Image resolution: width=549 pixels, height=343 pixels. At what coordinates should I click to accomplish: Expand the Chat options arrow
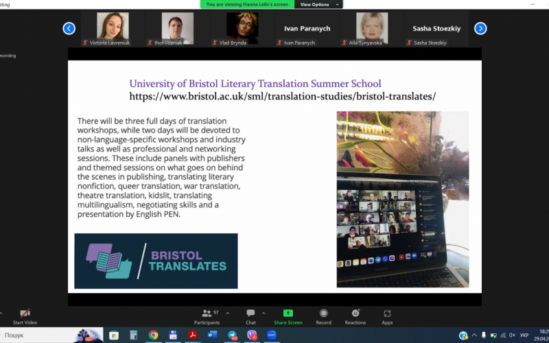point(264,314)
